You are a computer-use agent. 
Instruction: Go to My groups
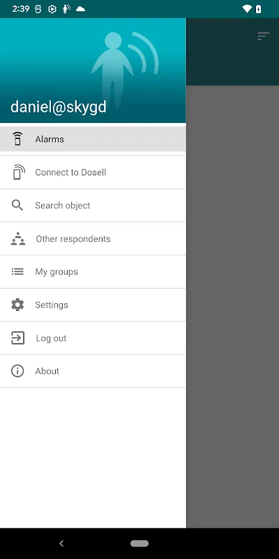pos(93,272)
